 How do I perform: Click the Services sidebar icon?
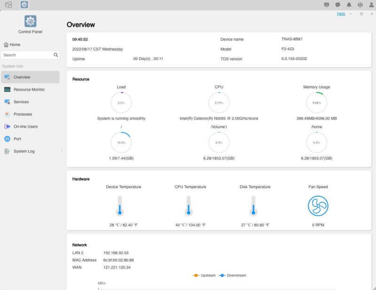[x=7, y=102]
